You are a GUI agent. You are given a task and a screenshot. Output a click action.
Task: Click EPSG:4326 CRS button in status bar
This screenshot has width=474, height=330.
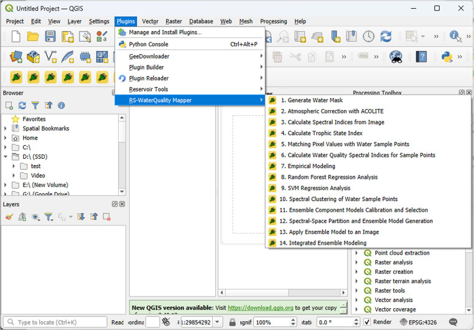click(x=418, y=322)
